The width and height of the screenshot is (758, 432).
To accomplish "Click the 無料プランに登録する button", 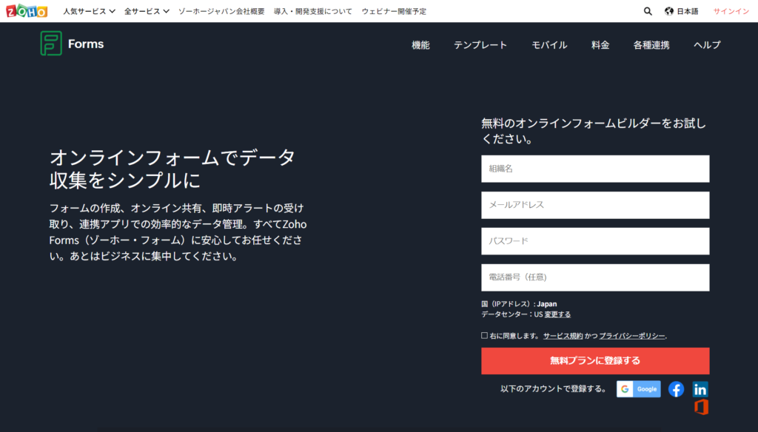I will click(x=595, y=361).
